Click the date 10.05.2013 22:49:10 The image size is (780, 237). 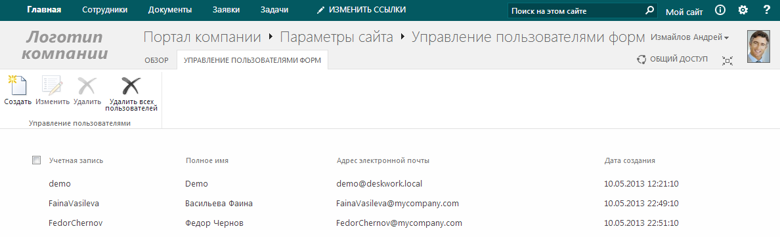[x=641, y=204]
